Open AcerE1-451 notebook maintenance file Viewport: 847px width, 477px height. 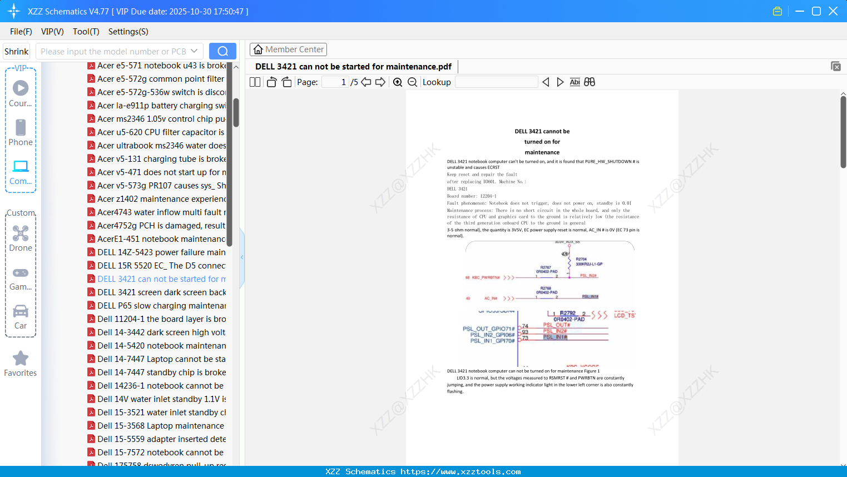(x=156, y=239)
